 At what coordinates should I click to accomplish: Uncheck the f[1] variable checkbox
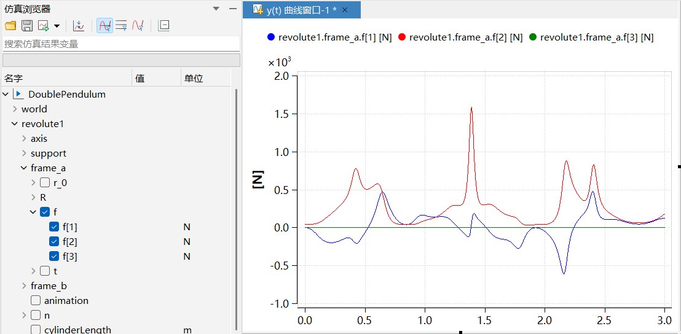(x=54, y=227)
